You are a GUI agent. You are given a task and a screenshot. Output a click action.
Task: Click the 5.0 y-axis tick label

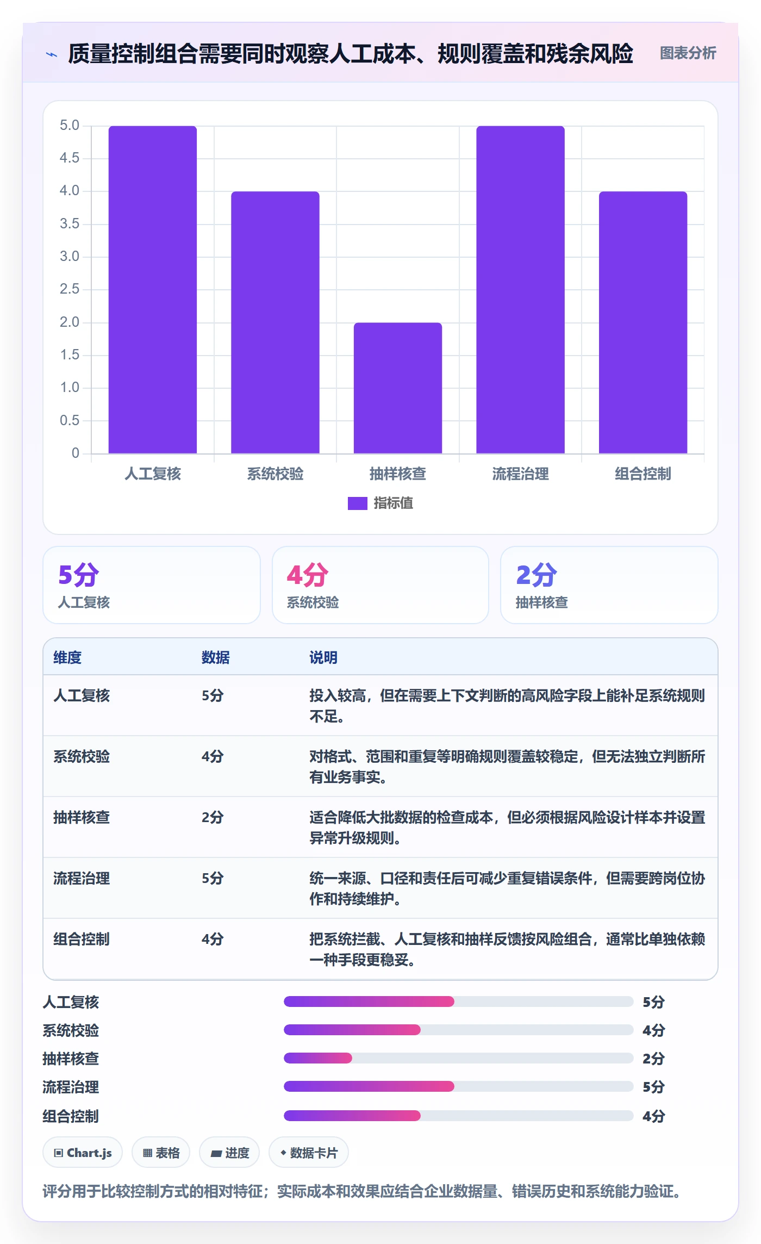(x=69, y=126)
